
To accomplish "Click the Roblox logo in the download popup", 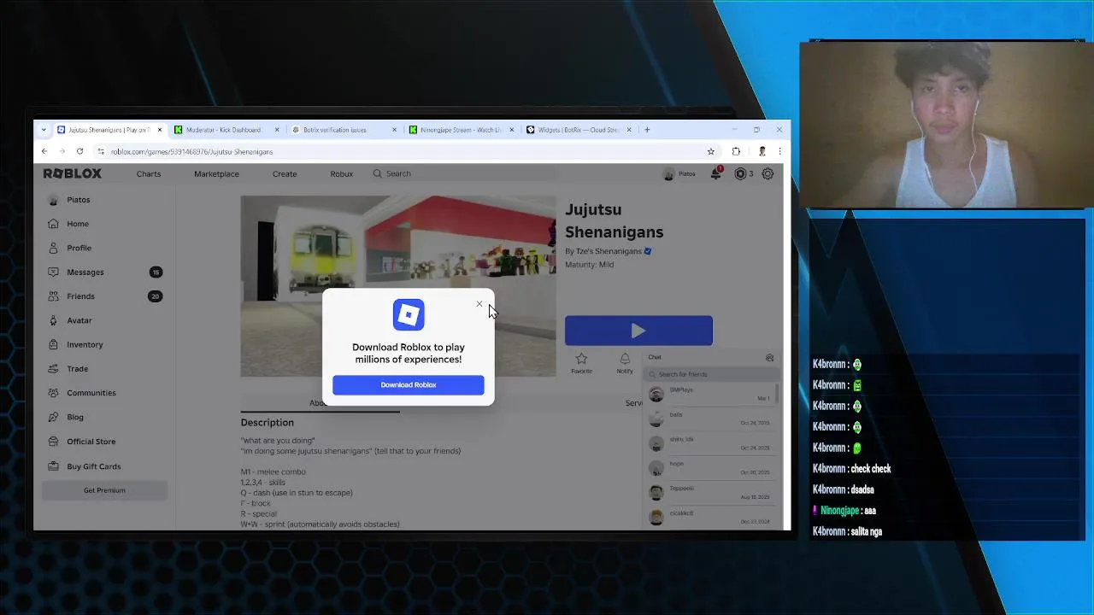I will pyautogui.click(x=409, y=314).
